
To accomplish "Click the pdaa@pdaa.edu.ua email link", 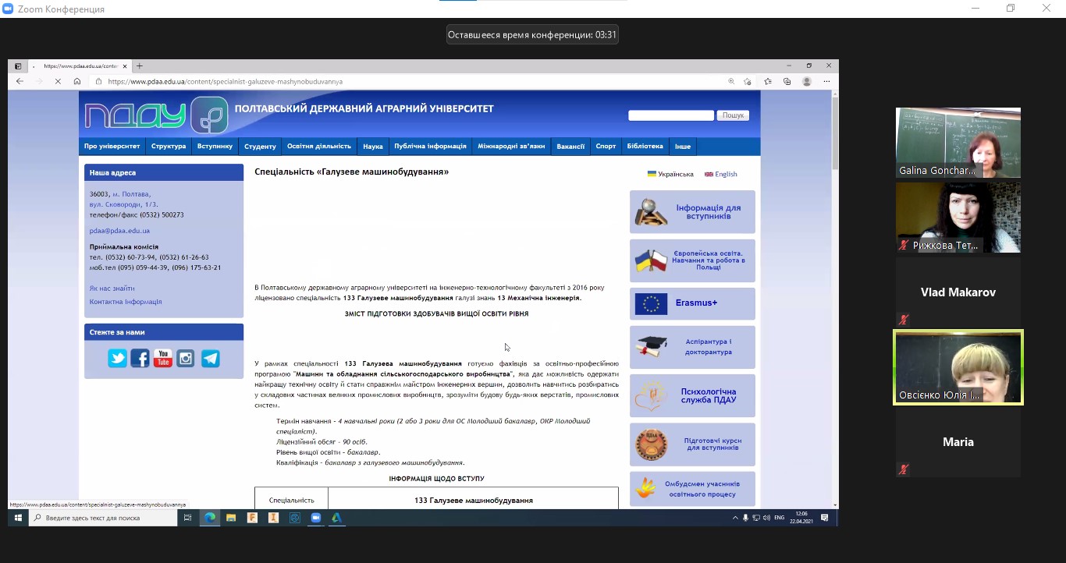I will click(119, 231).
